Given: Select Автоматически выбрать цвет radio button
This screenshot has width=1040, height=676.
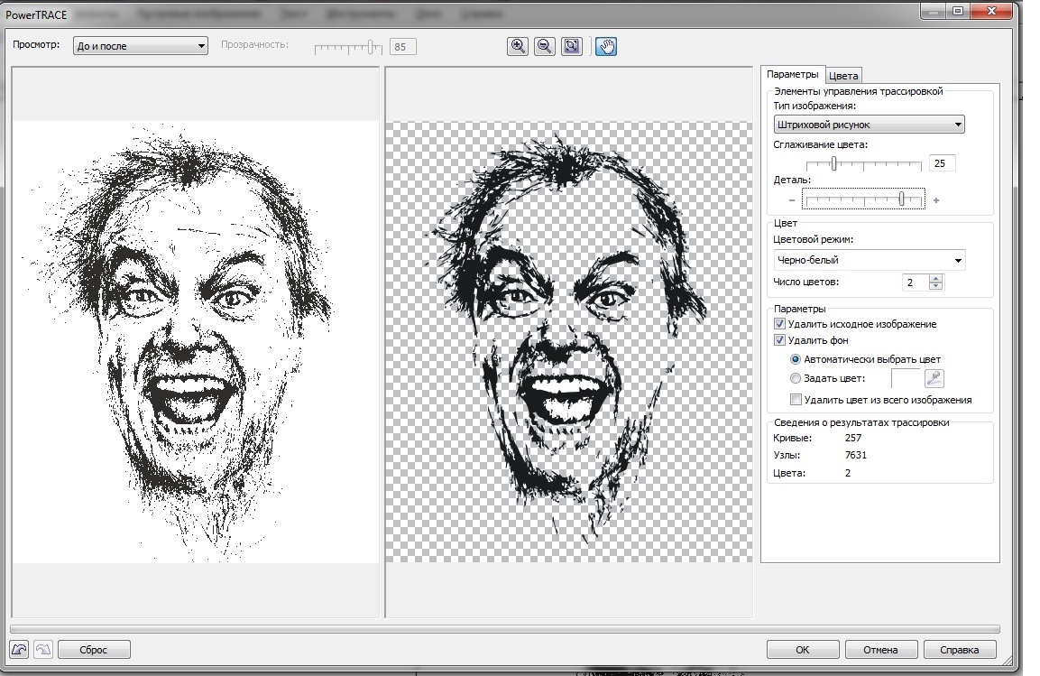Looking at the screenshot, I should coord(796,359).
